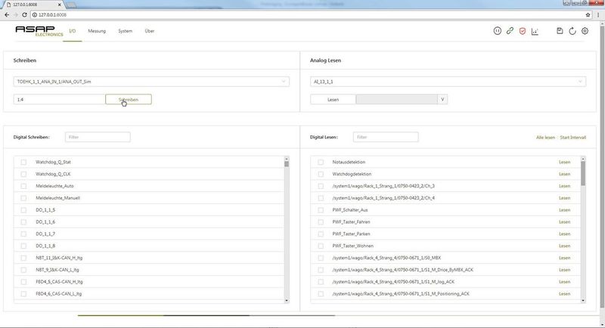The image size is (605, 328).
Task: Click the F8D4_5_CAS-CAN_H_ltg row label
Action: [x=59, y=282]
